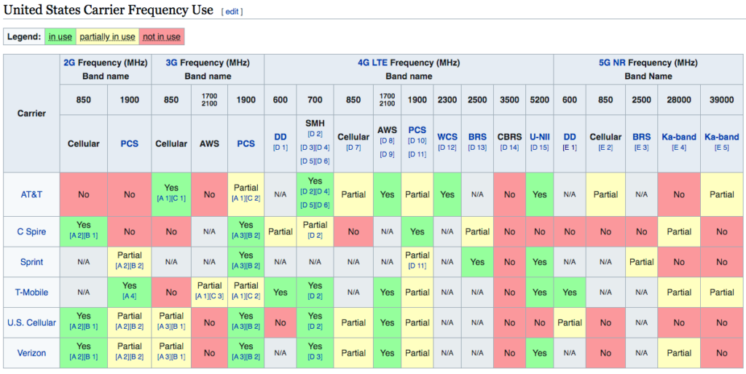The image size is (746, 374).
Task: Open the WCS band name link
Action: point(447,137)
